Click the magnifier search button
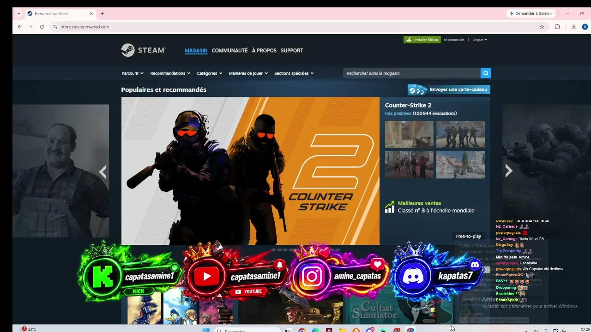The image size is (591, 332). [485, 73]
